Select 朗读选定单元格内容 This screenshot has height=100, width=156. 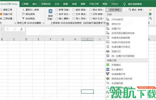127,78
